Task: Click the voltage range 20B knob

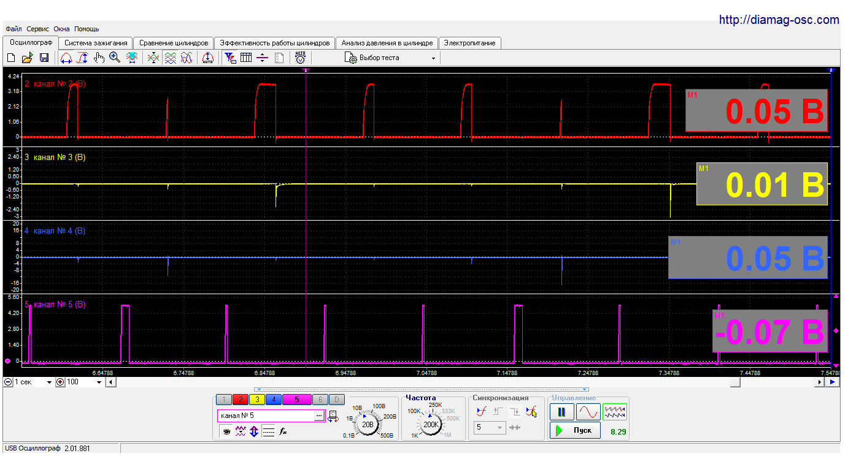Action: pyautogui.click(x=368, y=424)
